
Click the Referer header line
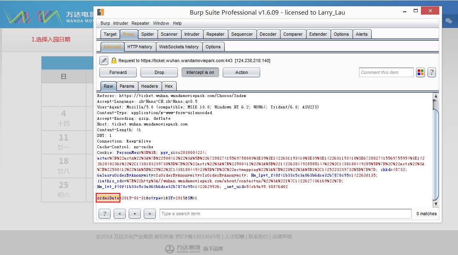171,95
